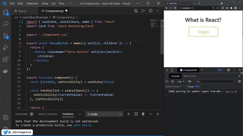Open the Explorer view in activity bar
Image resolution: width=243 pixels, height=136 pixels.
[x=6, y=12]
